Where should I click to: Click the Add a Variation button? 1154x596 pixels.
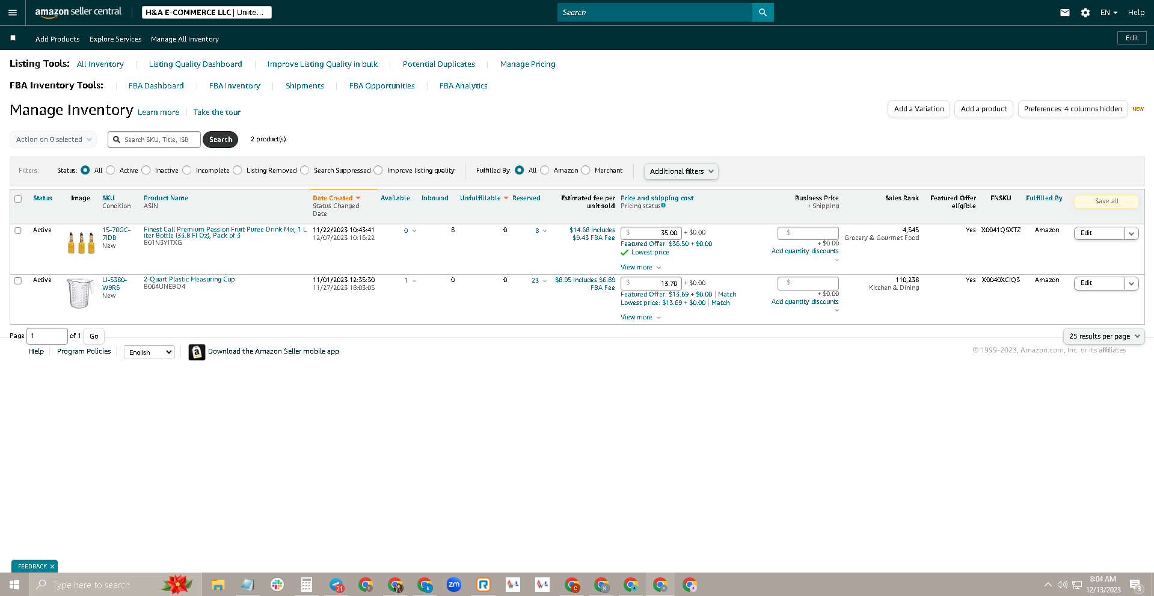tap(919, 109)
